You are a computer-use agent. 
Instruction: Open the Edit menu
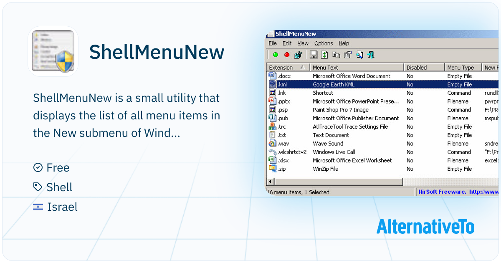[x=287, y=43]
